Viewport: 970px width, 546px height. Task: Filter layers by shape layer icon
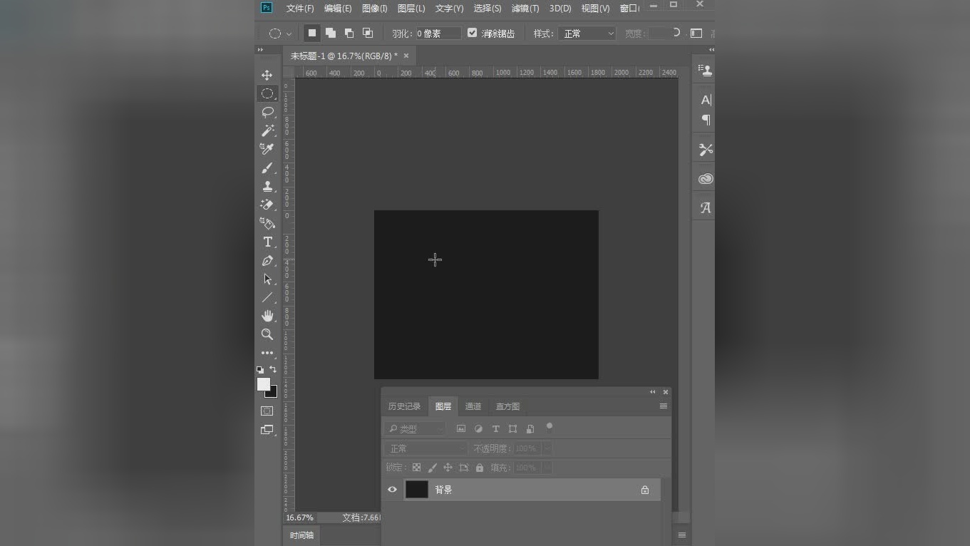coord(512,428)
